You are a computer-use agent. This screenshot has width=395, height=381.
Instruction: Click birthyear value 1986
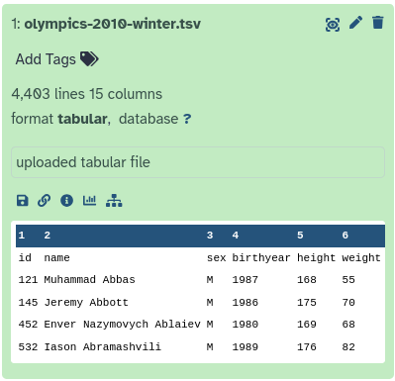[x=246, y=302]
